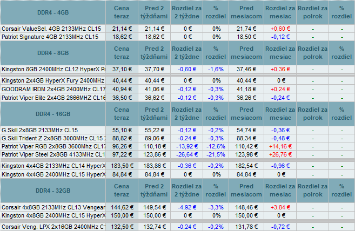
Task: Click the -0,72 € monthly difference value
Action: 280,227
